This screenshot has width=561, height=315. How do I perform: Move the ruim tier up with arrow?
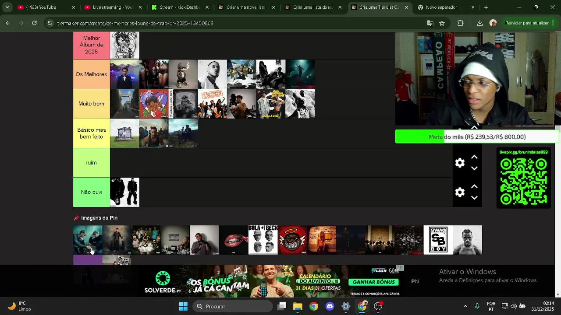(x=474, y=157)
